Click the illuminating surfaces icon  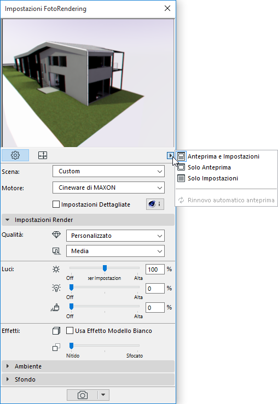(55, 307)
